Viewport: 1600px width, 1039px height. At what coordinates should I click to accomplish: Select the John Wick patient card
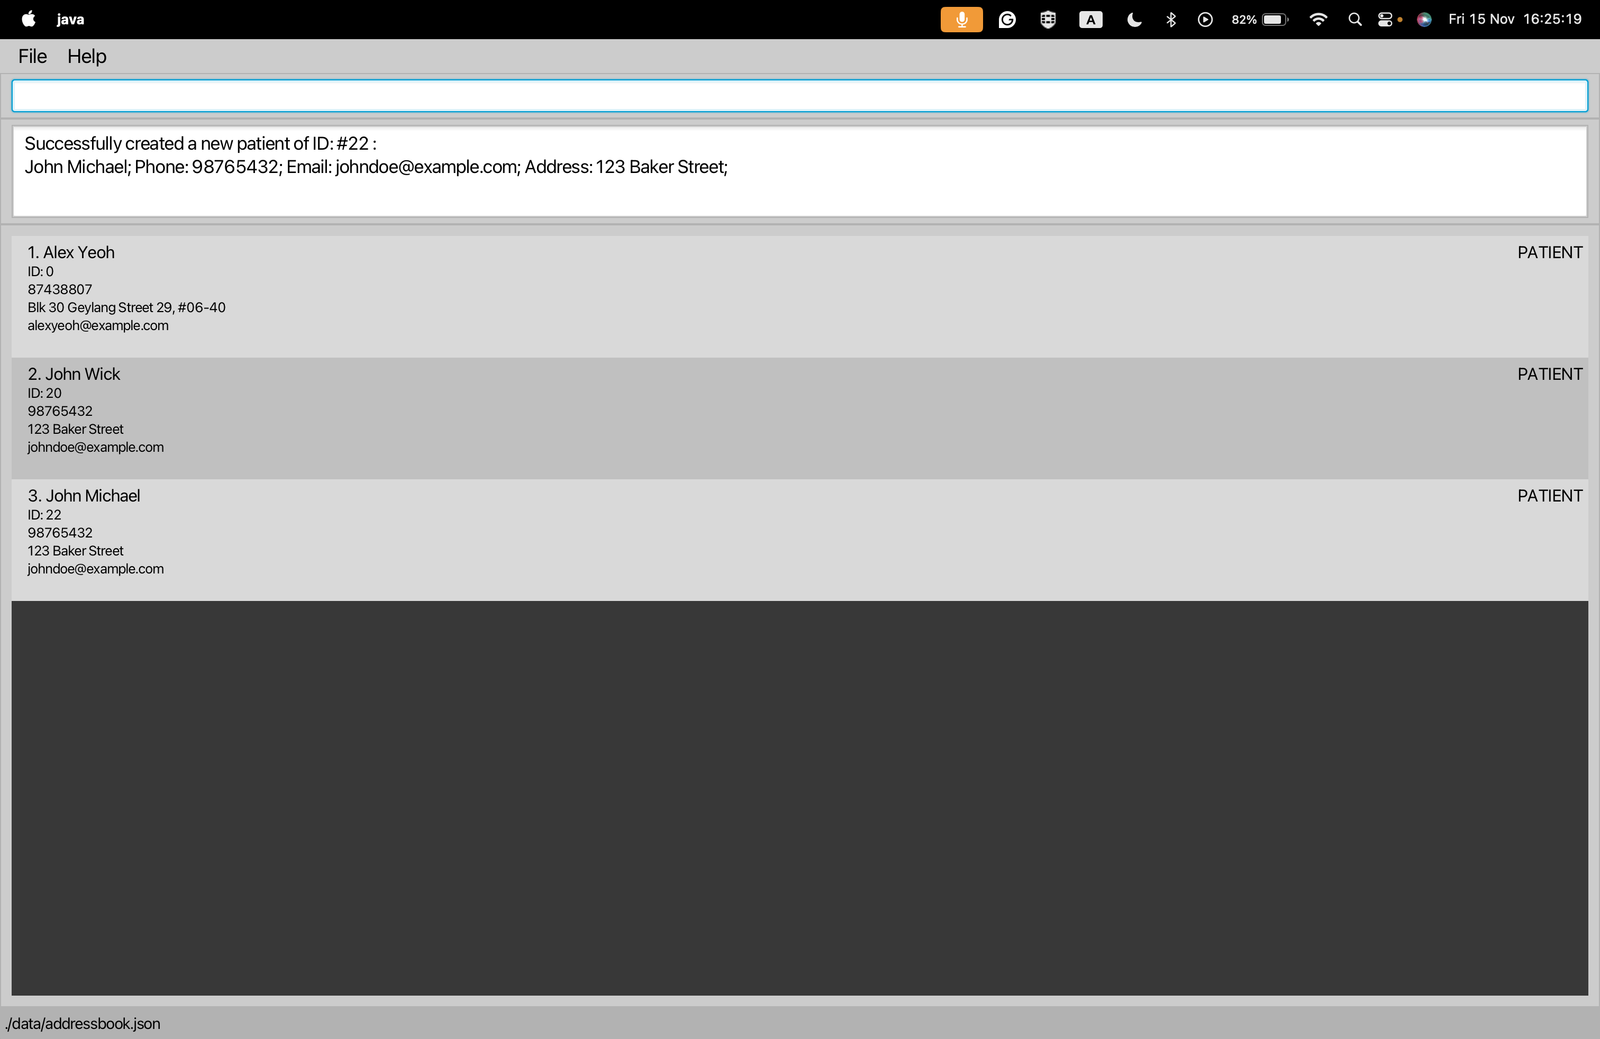(799, 417)
